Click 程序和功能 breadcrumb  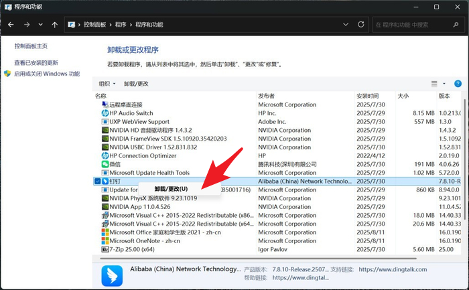point(149,25)
